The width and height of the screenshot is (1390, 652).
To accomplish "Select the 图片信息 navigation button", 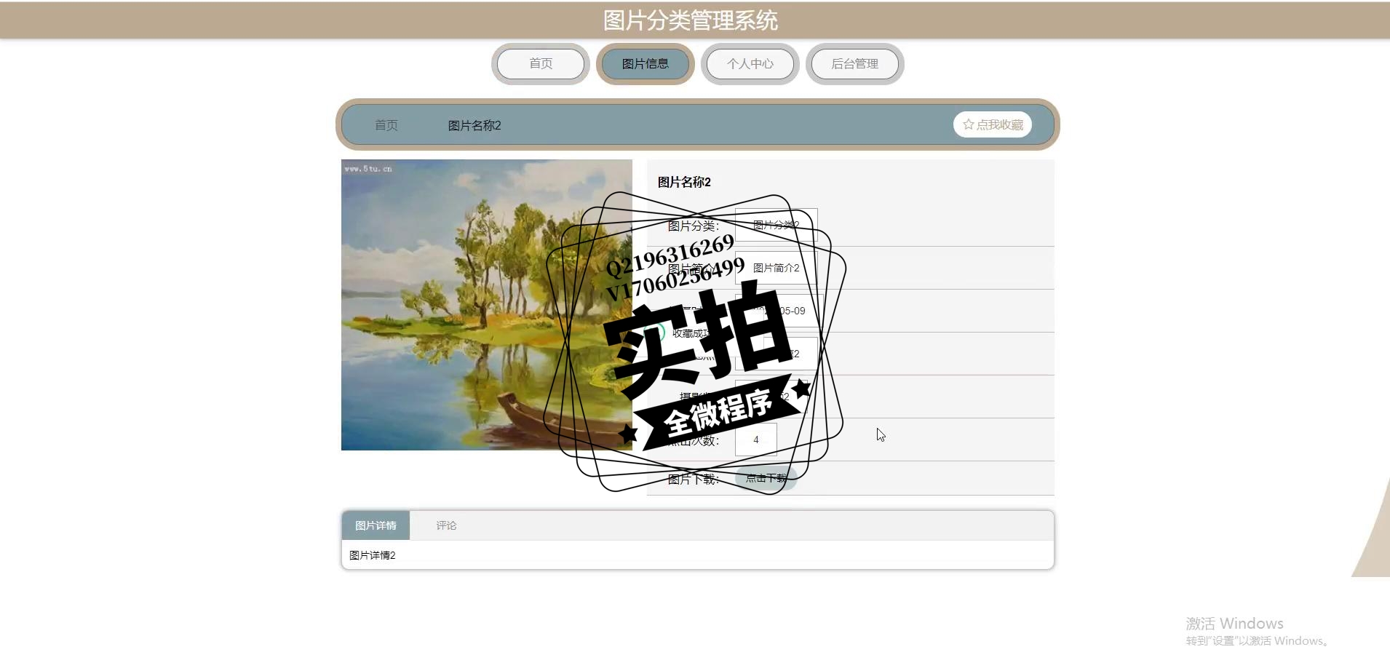I will [646, 64].
